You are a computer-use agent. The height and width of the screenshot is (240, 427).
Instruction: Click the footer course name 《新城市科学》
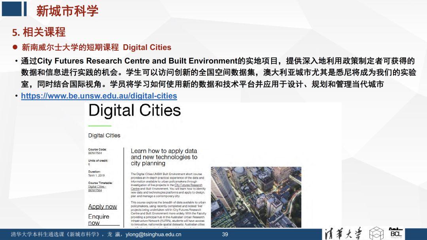click(x=83, y=234)
